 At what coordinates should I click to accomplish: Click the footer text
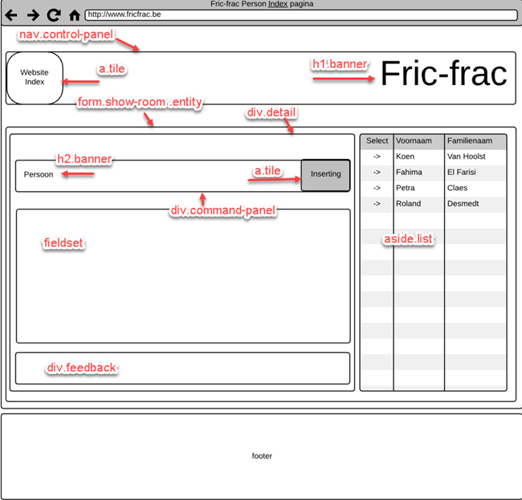(x=262, y=456)
